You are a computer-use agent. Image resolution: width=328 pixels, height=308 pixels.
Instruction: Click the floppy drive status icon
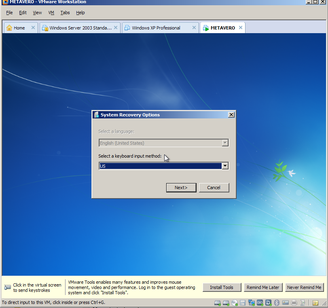coord(243,303)
